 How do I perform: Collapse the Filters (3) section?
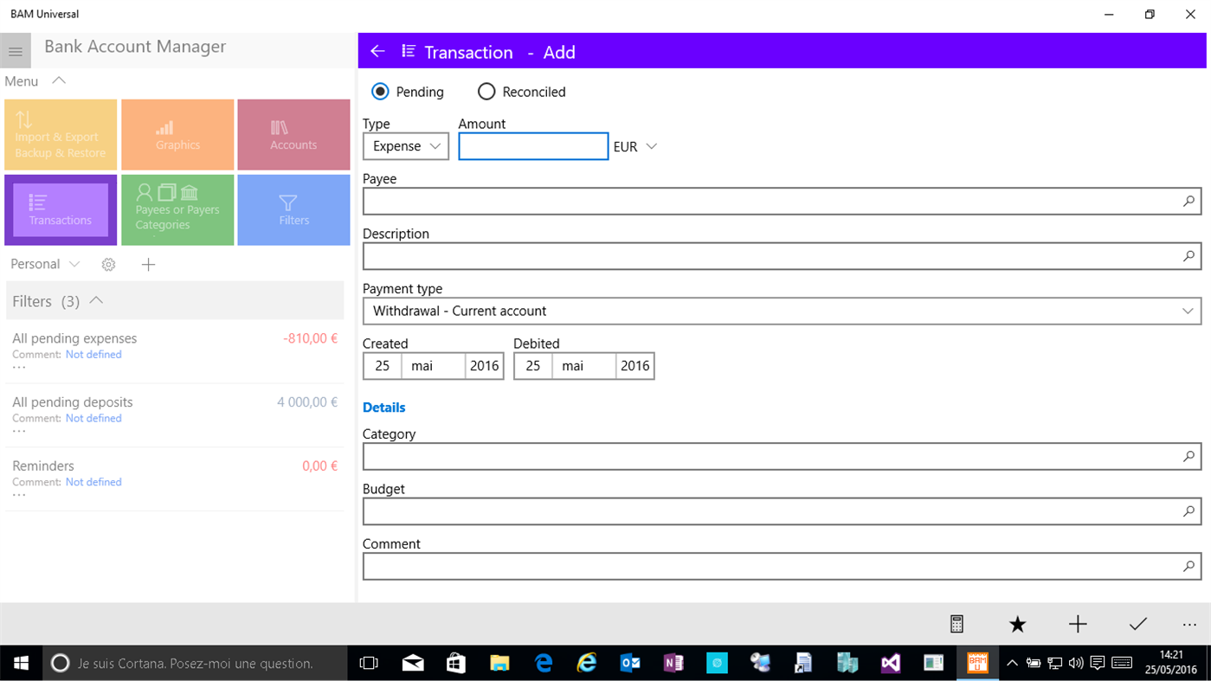coord(95,300)
